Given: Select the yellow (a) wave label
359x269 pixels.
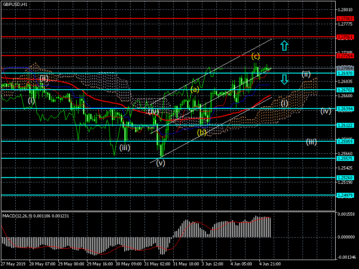Looking at the screenshot, I should pyautogui.click(x=195, y=89).
